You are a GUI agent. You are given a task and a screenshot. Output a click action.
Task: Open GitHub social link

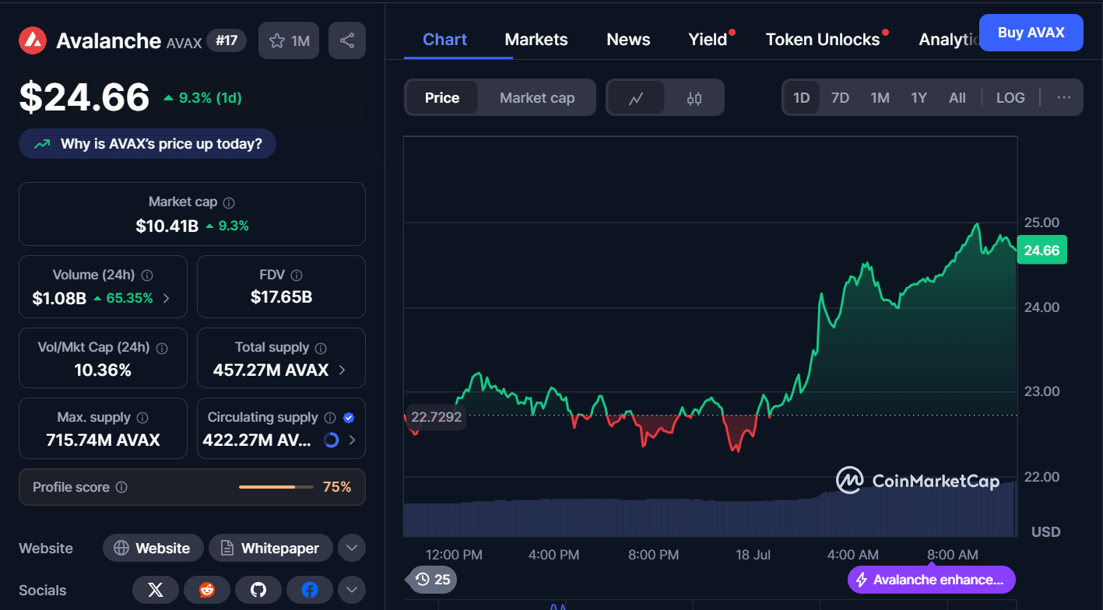pos(258,591)
